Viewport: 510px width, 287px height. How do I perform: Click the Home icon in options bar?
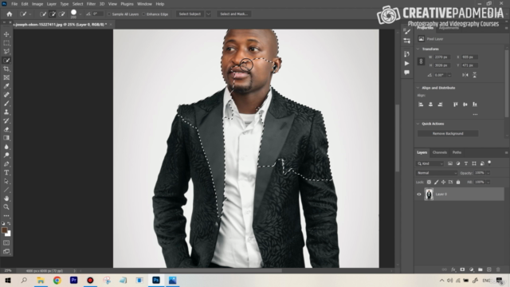pyautogui.click(x=9, y=14)
